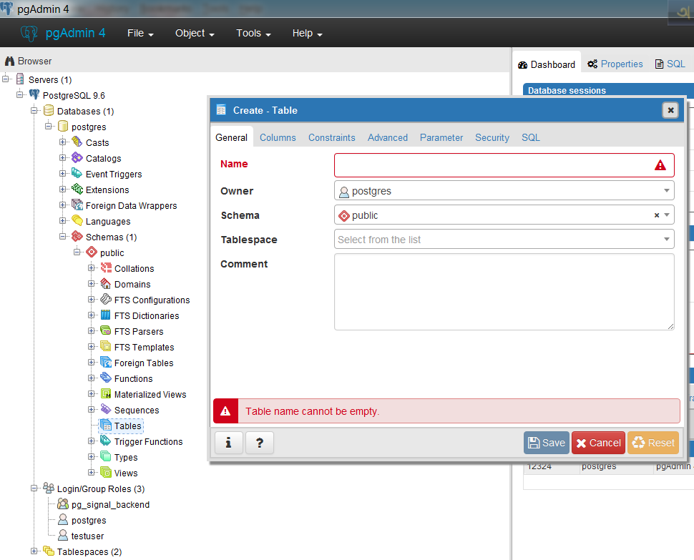Click the testuser role icon
This screenshot has width=694, height=560.
coord(63,536)
